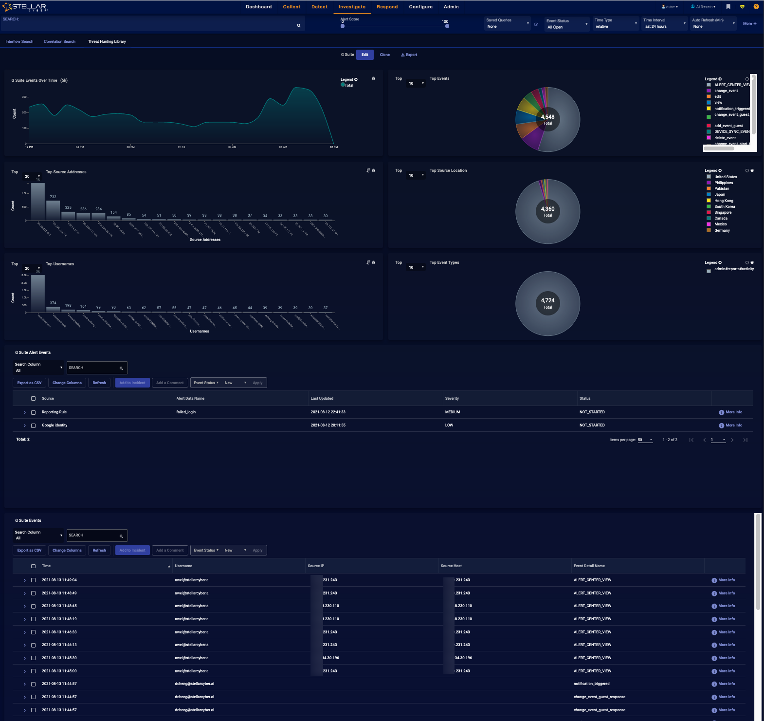Click the bookmark icon in top bar
This screenshot has height=721, width=764.
click(x=728, y=7)
